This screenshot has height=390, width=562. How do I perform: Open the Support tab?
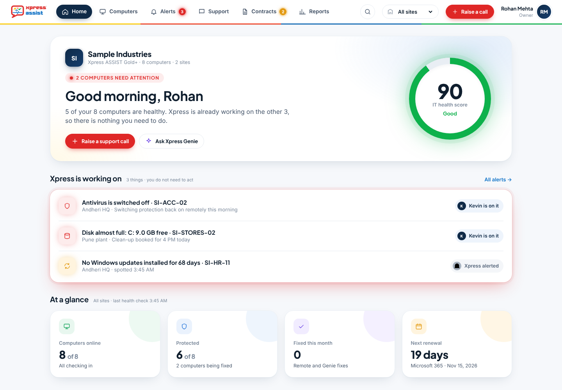pos(214,12)
